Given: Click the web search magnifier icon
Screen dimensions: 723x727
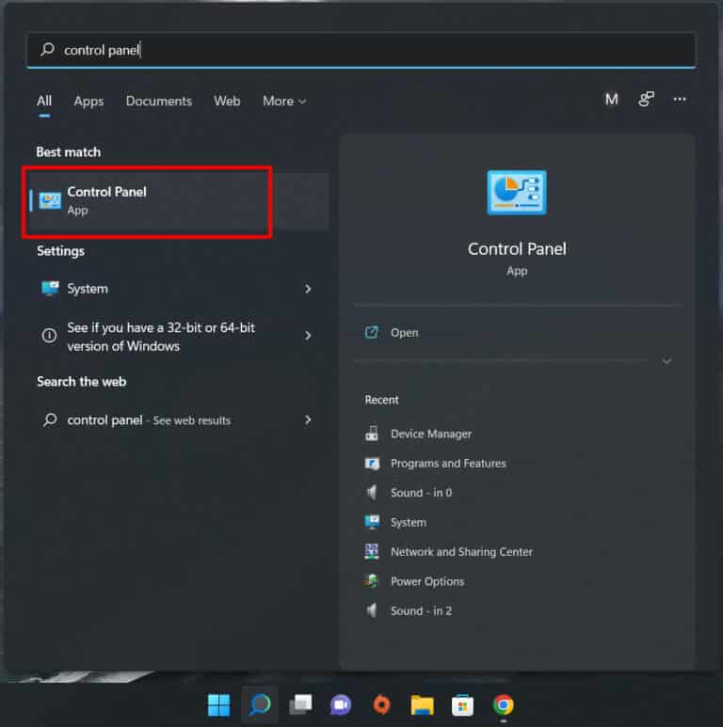Looking at the screenshot, I should (50, 419).
